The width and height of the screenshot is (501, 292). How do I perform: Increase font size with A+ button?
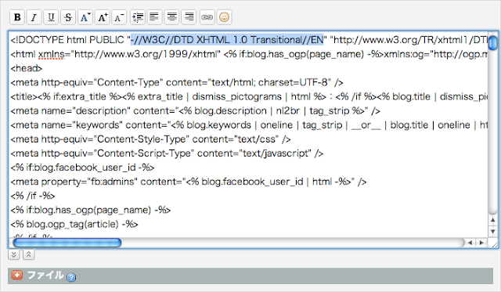[x=103, y=17]
